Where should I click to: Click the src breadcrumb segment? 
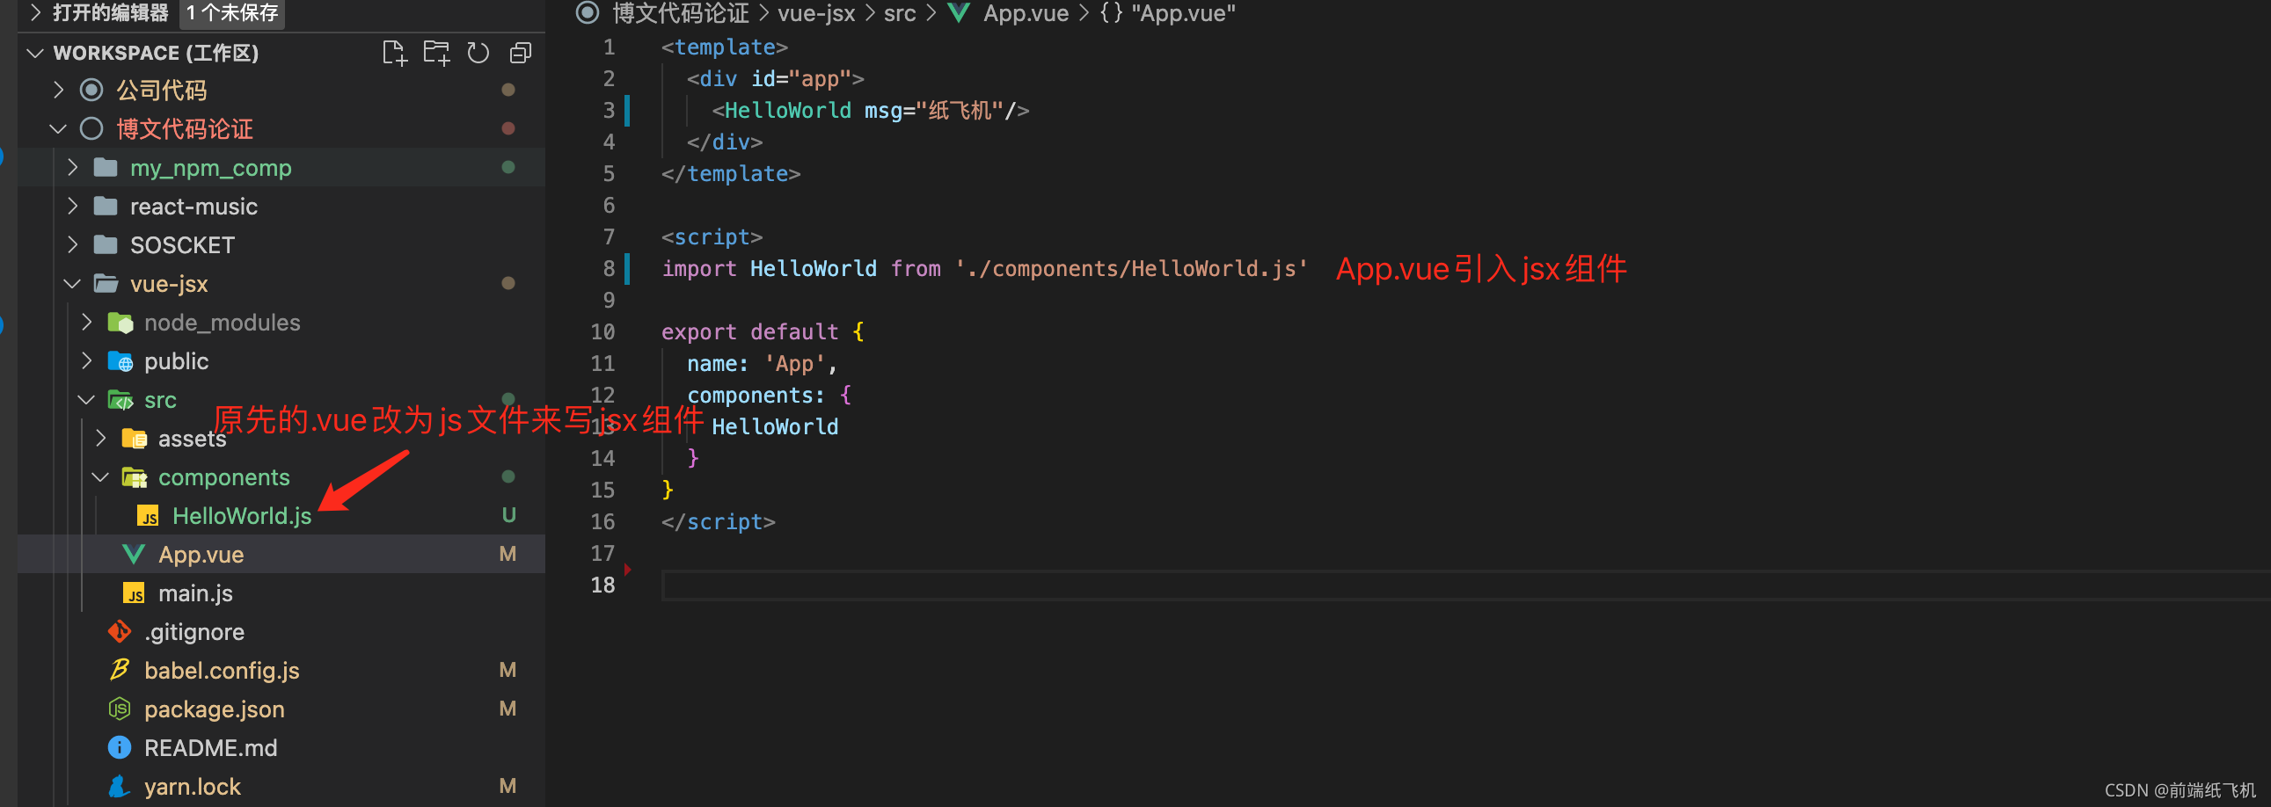click(x=899, y=13)
